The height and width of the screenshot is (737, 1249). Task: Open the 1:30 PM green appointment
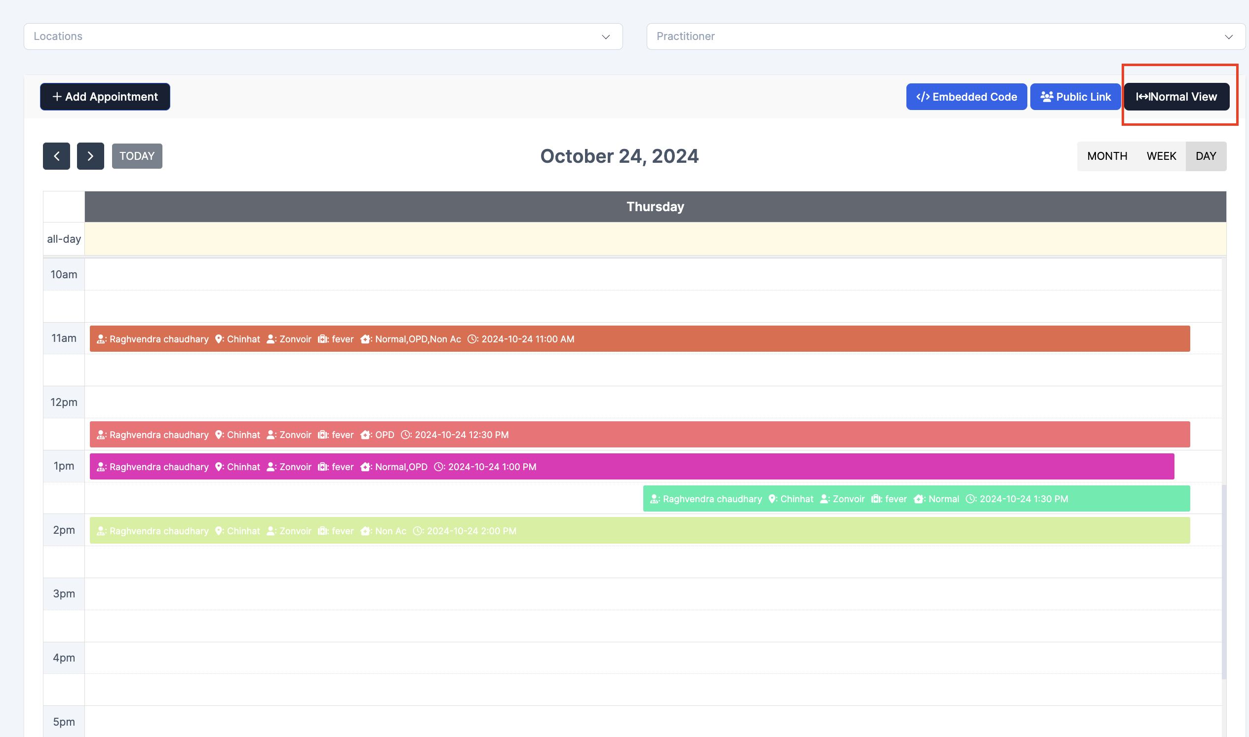coord(916,499)
